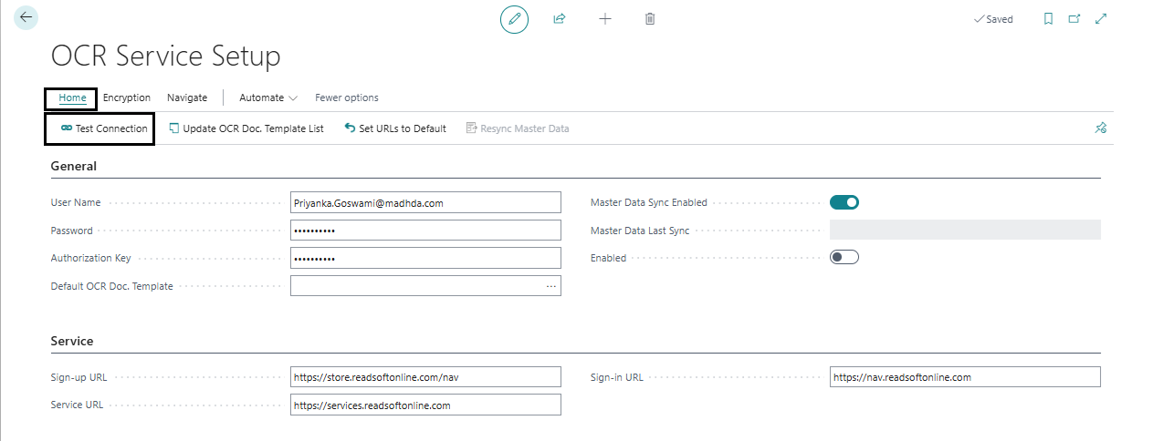Open page in new window icon
Image resolution: width=1163 pixels, height=441 pixels.
click(x=1074, y=18)
